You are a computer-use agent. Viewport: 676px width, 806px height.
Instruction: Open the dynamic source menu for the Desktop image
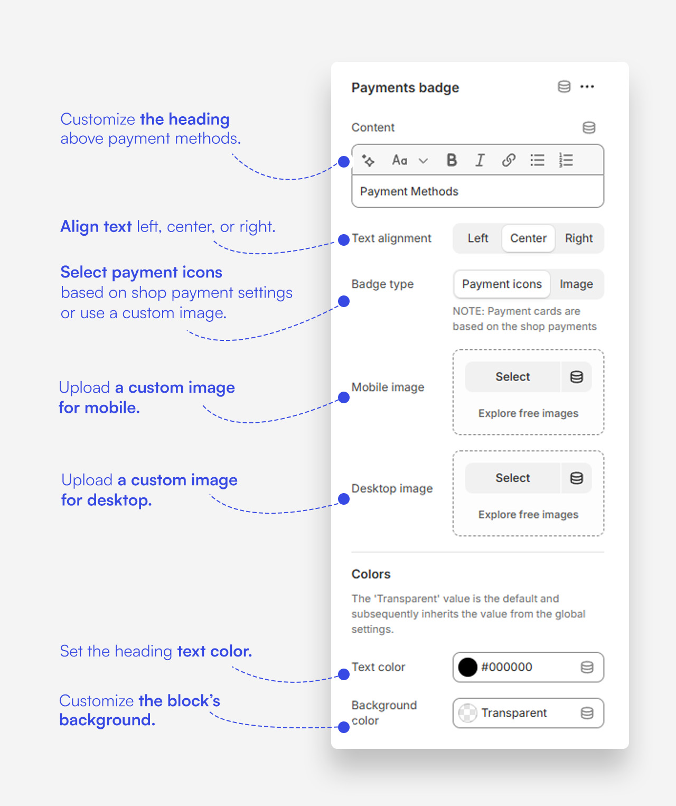coord(576,478)
